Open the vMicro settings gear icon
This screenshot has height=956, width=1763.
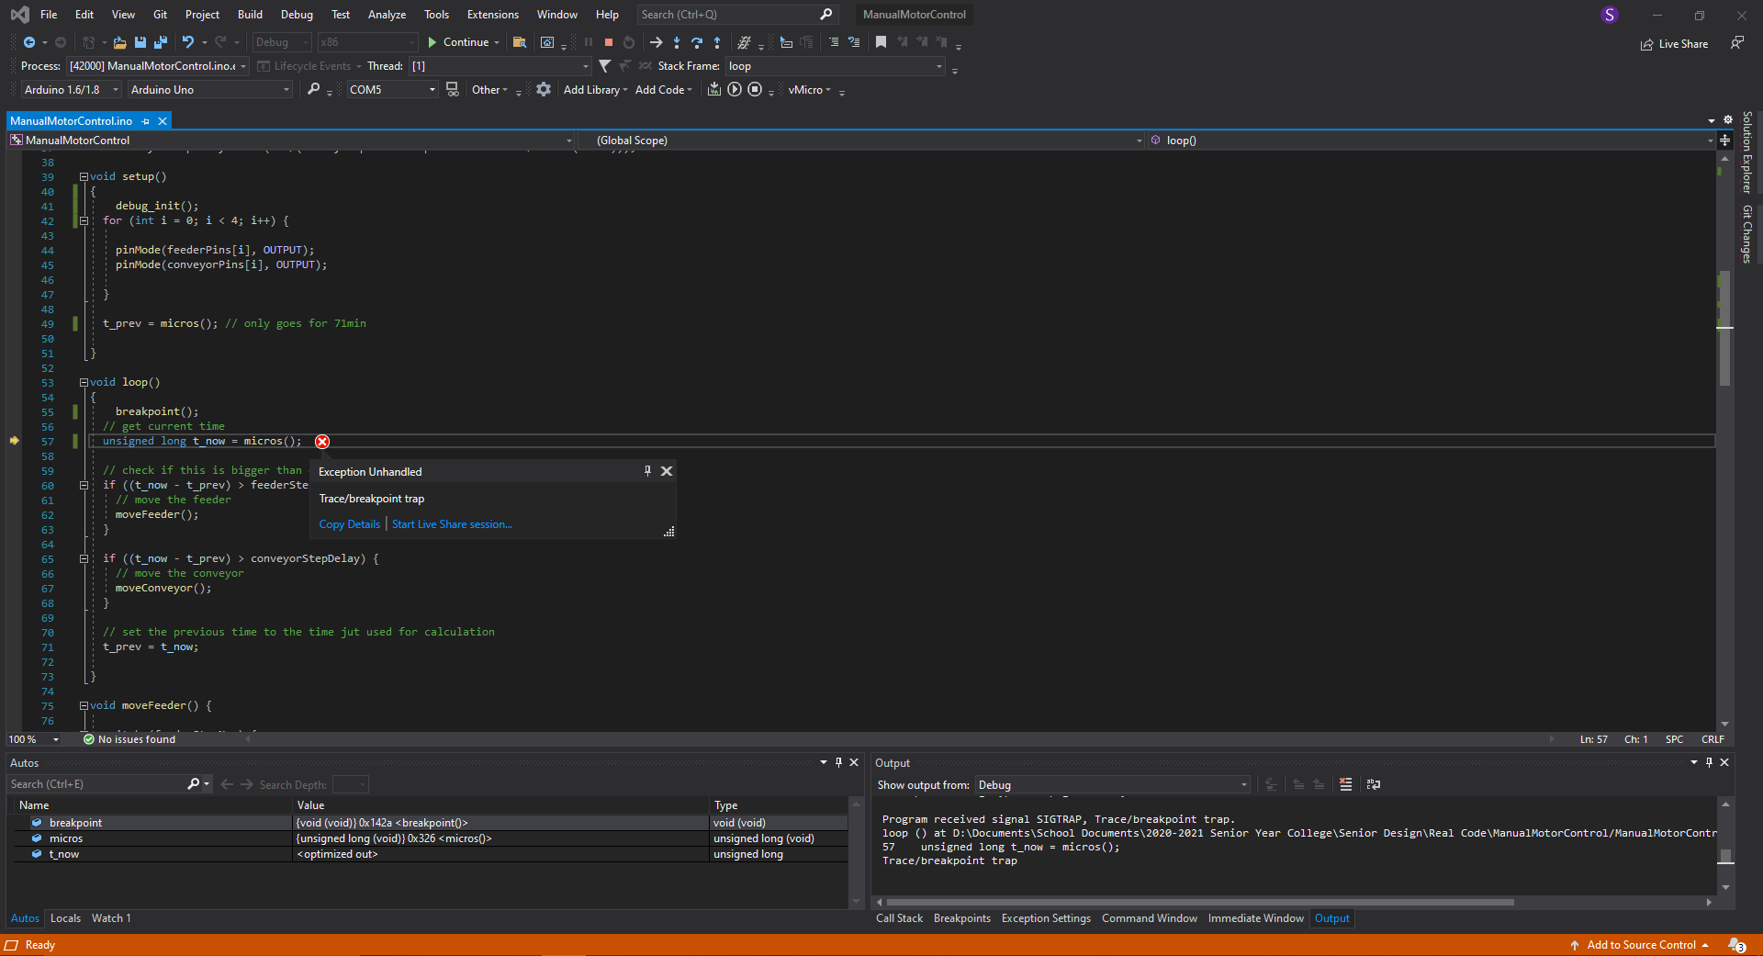[x=543, y=89]
